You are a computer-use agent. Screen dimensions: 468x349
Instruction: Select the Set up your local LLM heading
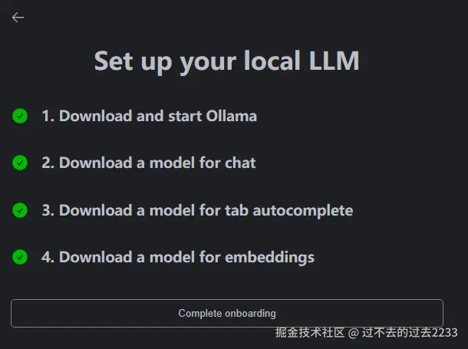tap(227, 61)
